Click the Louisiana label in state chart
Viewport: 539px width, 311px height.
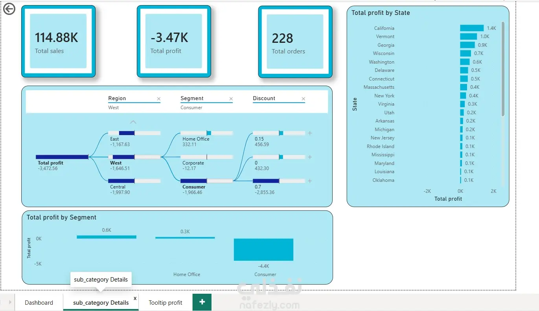(384, 172)
